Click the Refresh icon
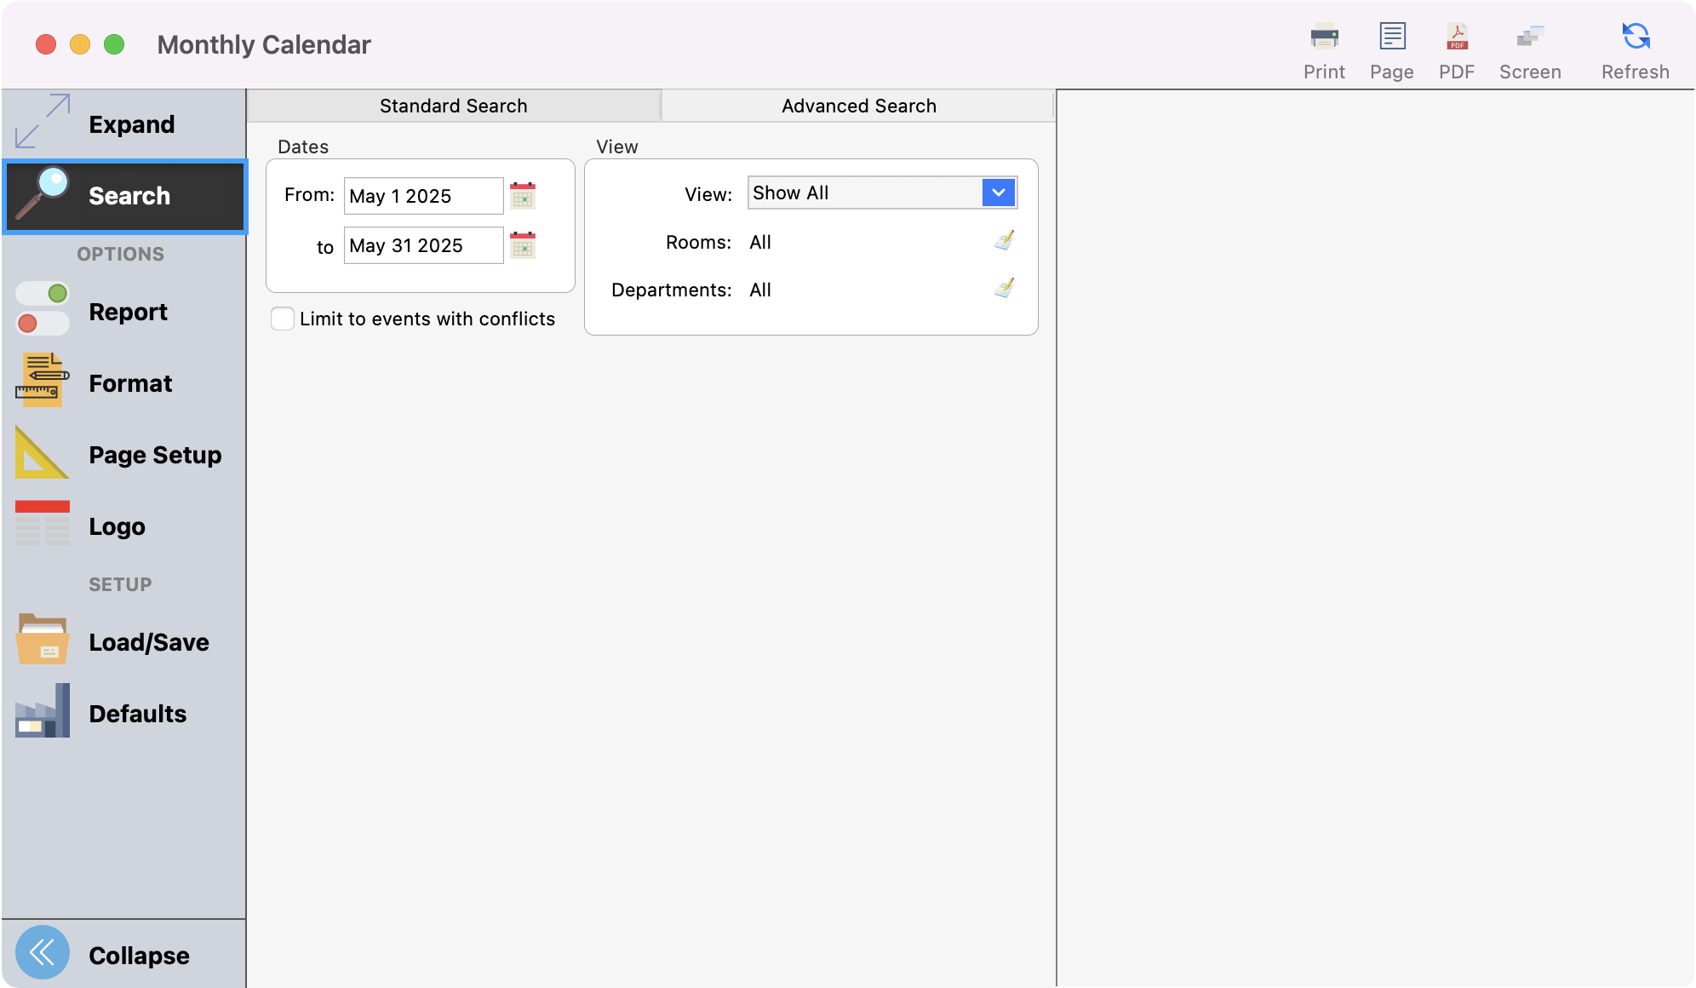 [1636, 38]
